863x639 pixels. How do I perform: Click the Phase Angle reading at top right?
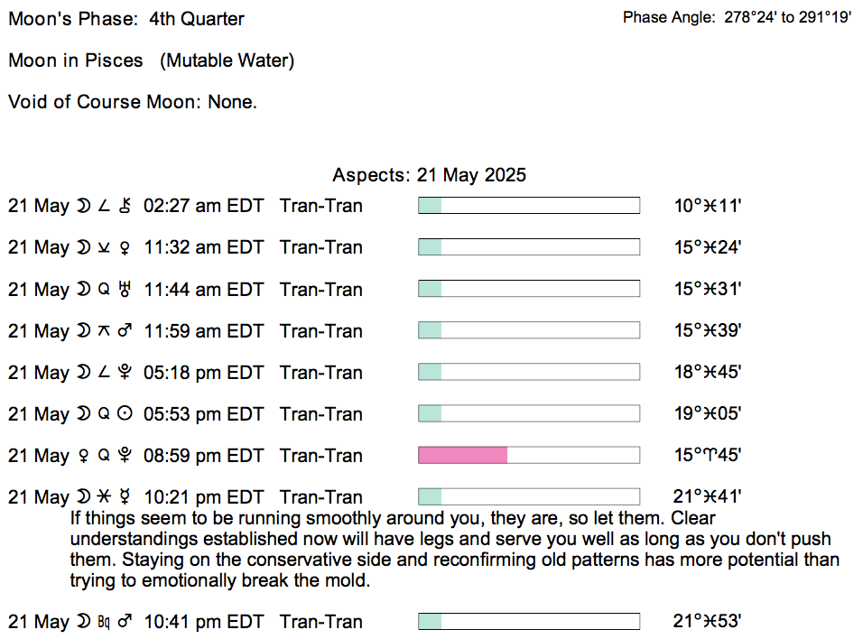[737, 18]
